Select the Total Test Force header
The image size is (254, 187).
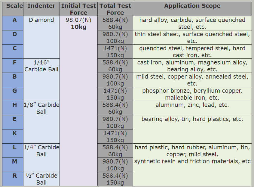point(115,9)
